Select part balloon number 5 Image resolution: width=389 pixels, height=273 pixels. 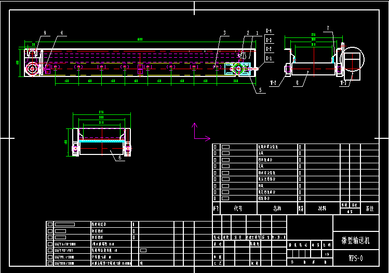(x=260, y=90)
